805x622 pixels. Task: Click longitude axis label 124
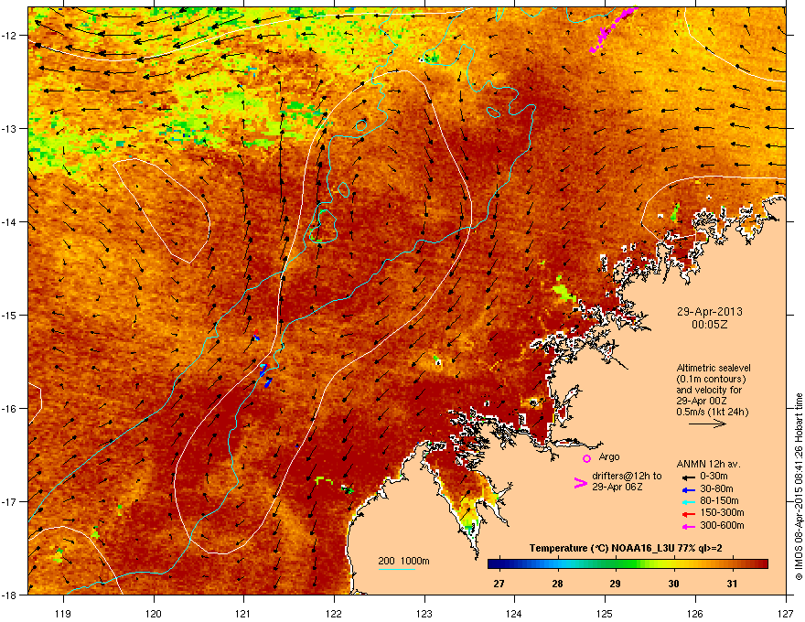coord(515,613)
